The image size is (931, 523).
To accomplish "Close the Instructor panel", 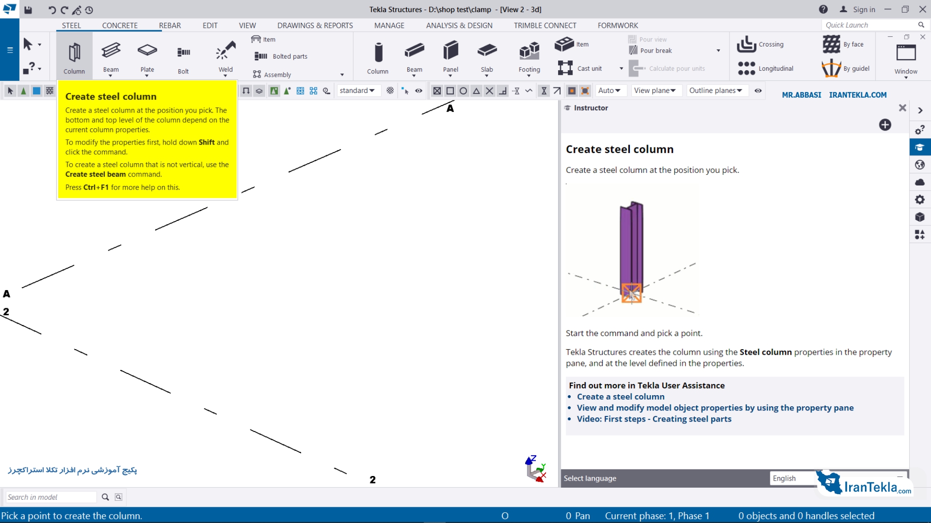I will 902,108.
